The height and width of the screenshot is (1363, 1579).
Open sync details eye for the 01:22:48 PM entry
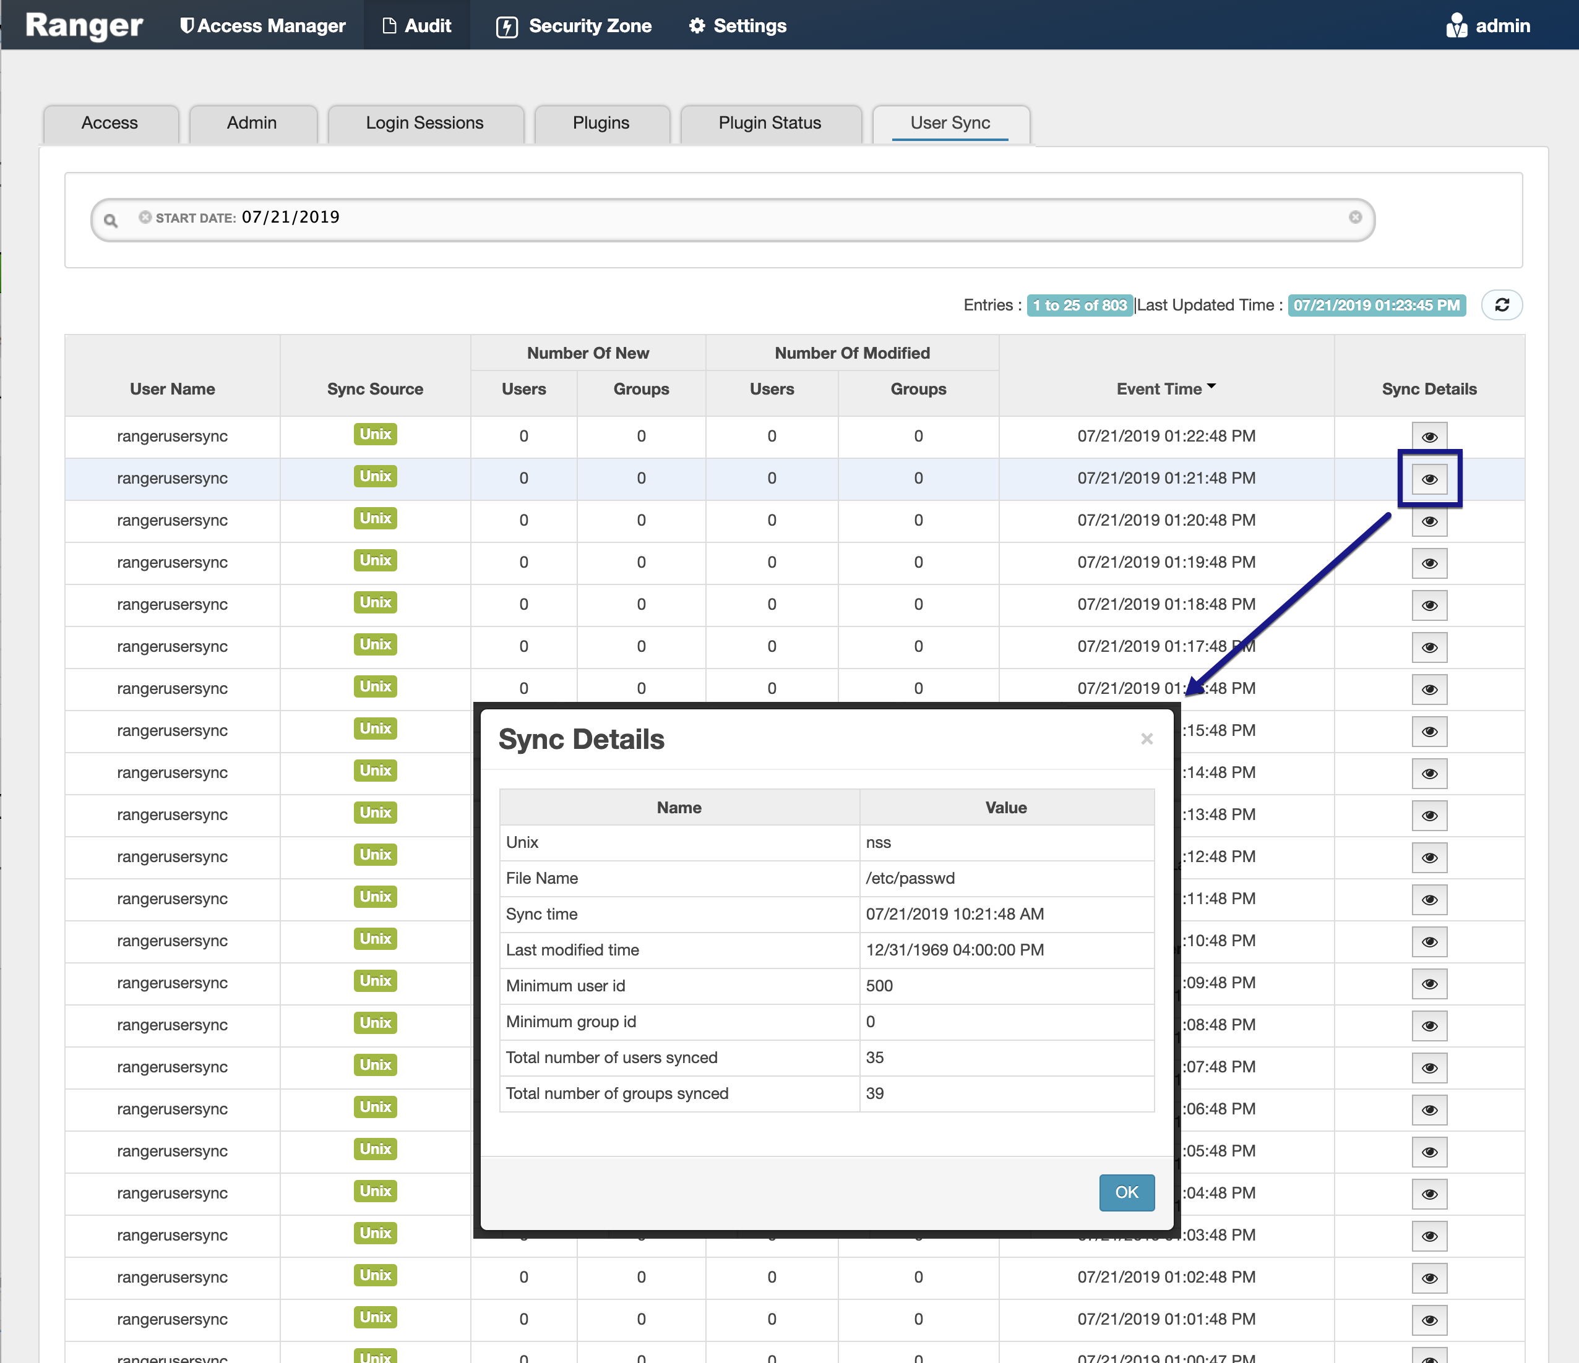(1429, 436)
